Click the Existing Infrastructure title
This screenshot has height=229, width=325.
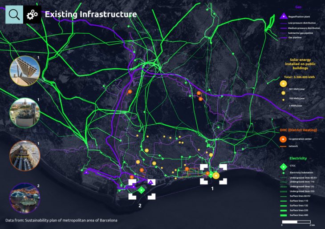point(90,15)
